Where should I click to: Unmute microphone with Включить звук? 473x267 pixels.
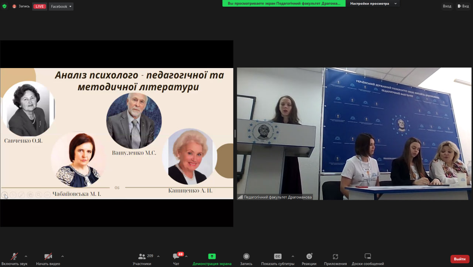coord(14,258)
